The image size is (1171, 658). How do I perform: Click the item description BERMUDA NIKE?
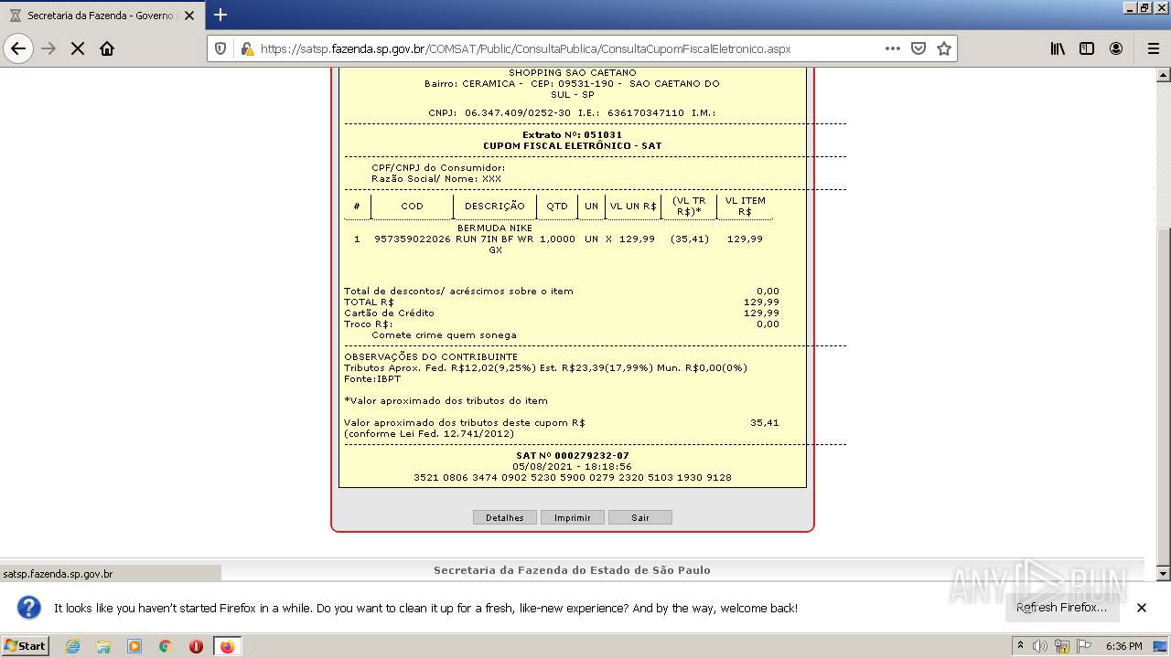click(495, 228)
